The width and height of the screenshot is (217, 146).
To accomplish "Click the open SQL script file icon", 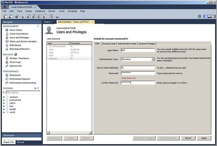I will [x=11, y=16].
